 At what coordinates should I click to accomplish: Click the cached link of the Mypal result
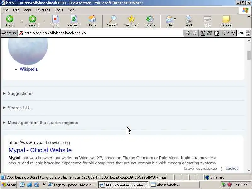point(232,169)
